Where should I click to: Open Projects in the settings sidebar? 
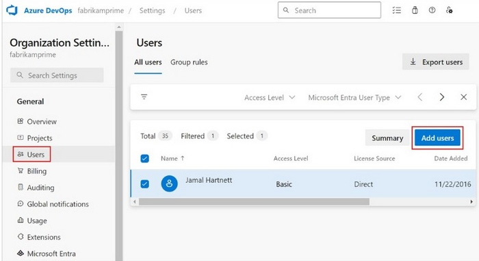(40, 138)
